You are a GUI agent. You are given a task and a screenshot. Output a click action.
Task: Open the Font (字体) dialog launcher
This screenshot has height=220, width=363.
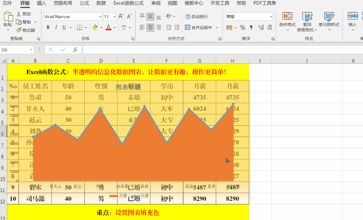133,39
